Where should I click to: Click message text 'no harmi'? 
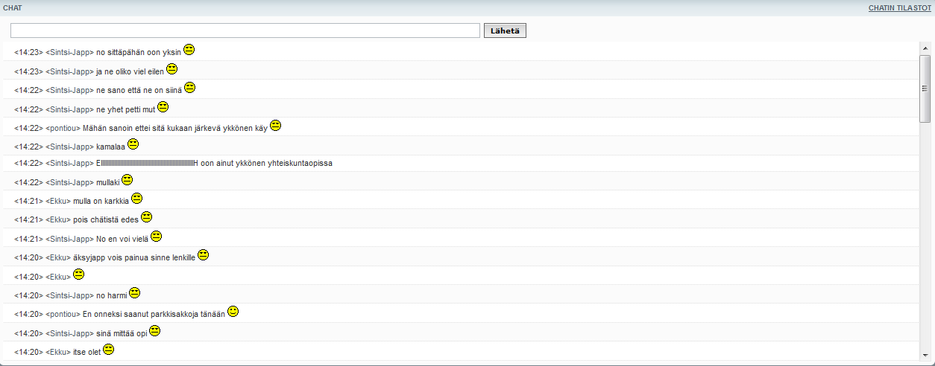[112, 296]
